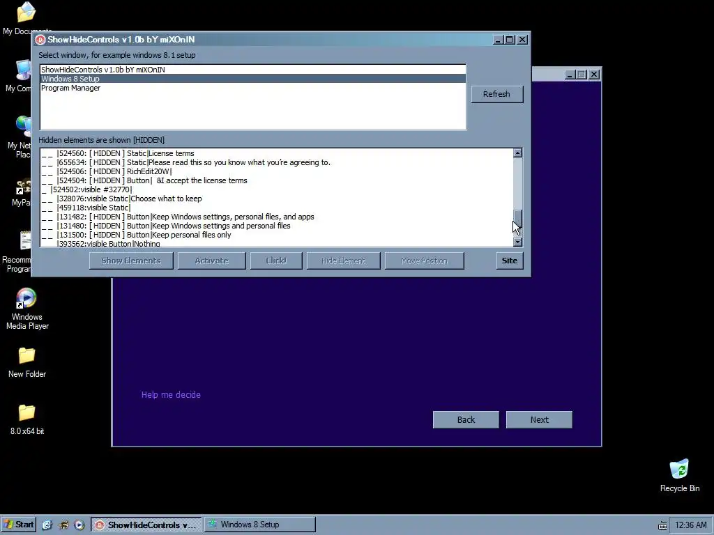
Task: Select the 524504 'I accept the license terms' row
Action: tap(276, 180)
